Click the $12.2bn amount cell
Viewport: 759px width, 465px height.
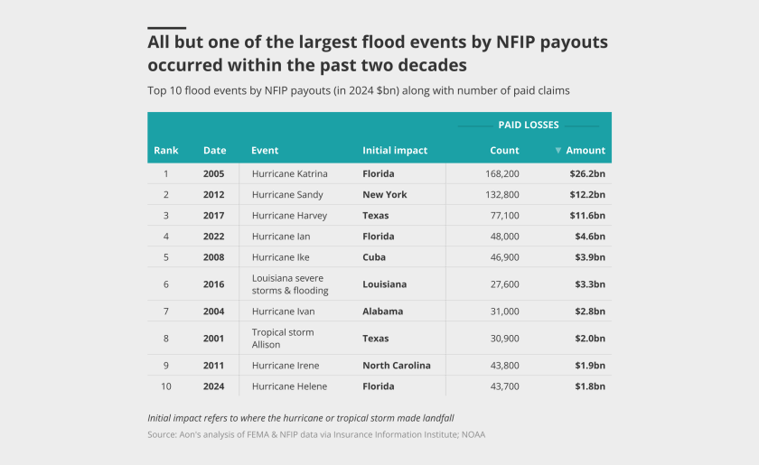587,194
